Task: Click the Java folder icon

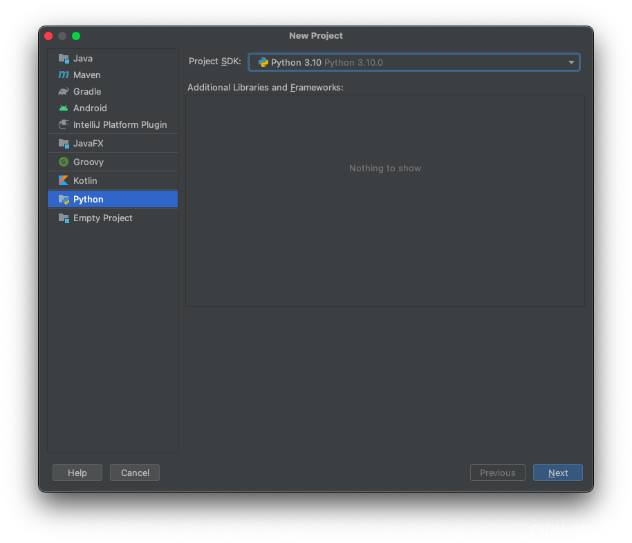Action: (x=64, y=59)
